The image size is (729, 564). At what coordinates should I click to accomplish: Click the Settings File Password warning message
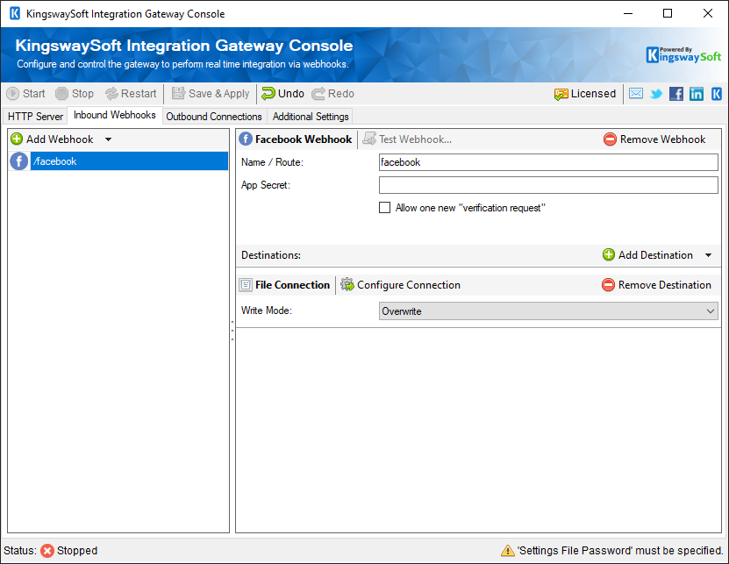tap(612, 551)
